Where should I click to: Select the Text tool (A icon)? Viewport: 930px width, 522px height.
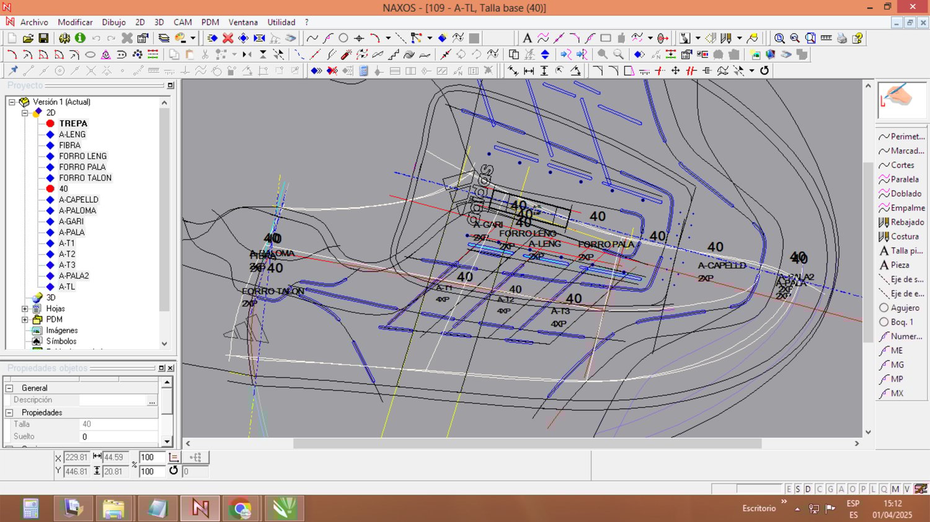click(x=527, y=38)
